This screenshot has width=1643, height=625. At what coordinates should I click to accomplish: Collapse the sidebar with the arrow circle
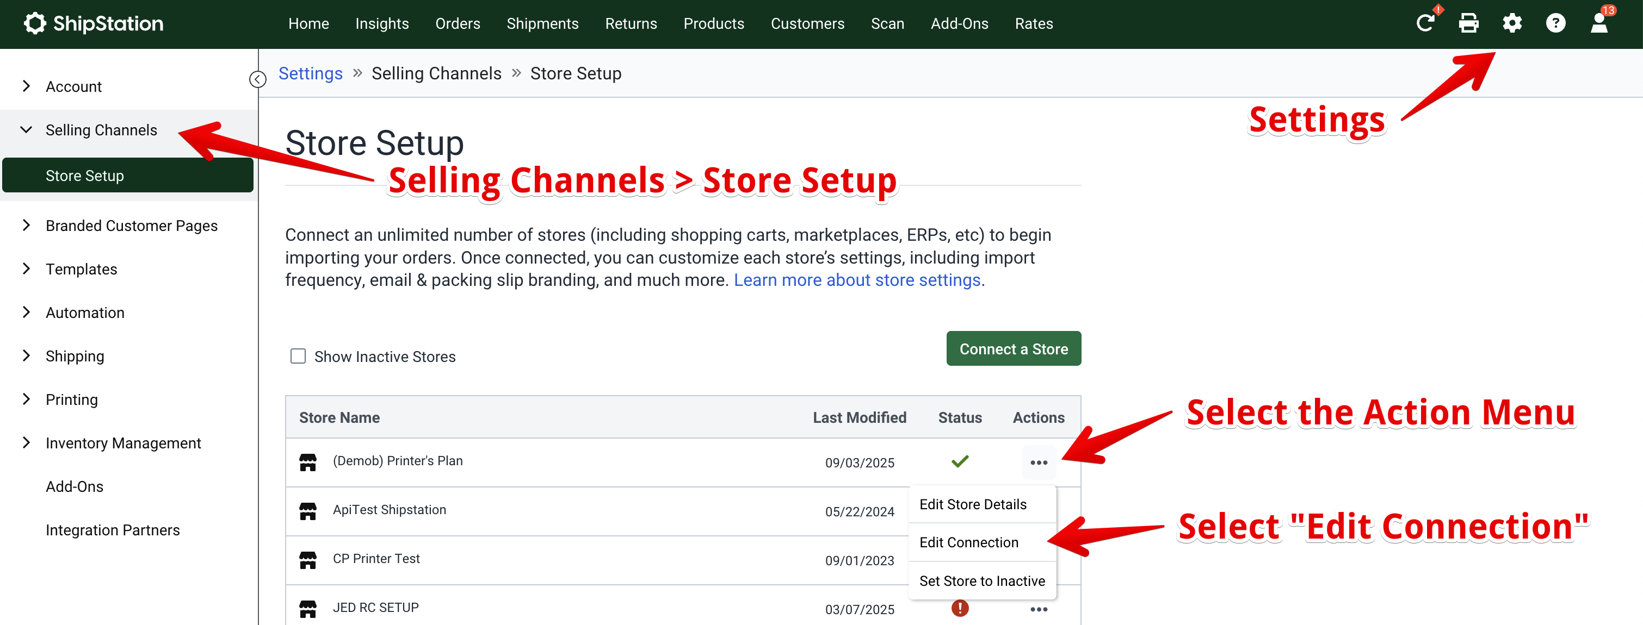[x=258, y=79]
